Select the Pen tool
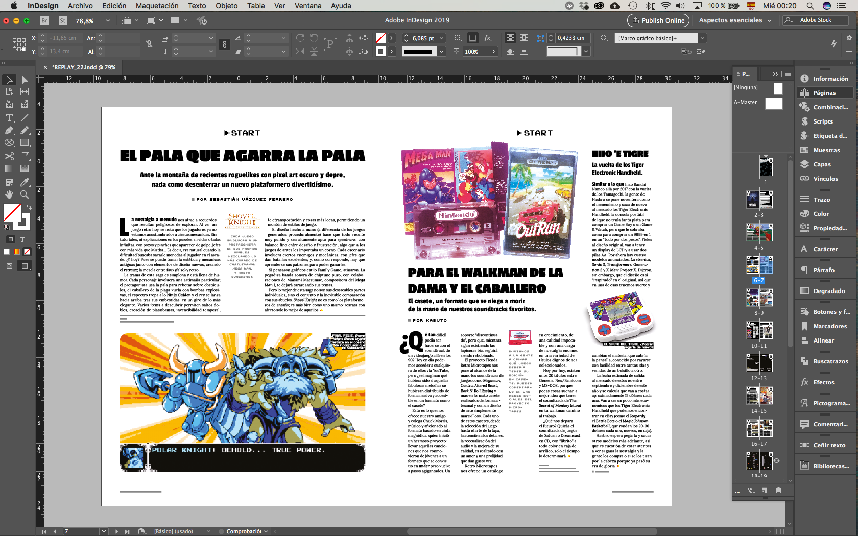 coord(9,131)
